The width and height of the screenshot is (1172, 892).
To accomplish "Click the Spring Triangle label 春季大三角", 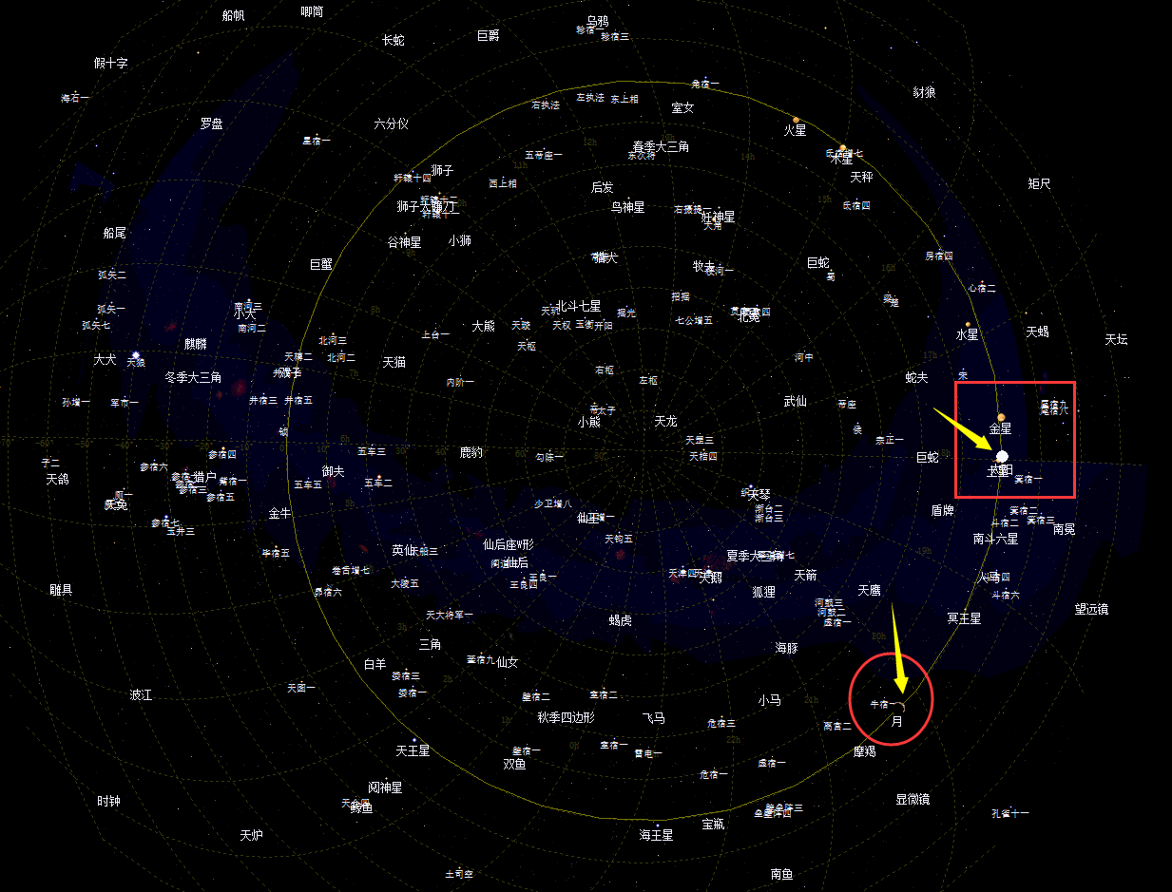I will click(x=661, y=146).
